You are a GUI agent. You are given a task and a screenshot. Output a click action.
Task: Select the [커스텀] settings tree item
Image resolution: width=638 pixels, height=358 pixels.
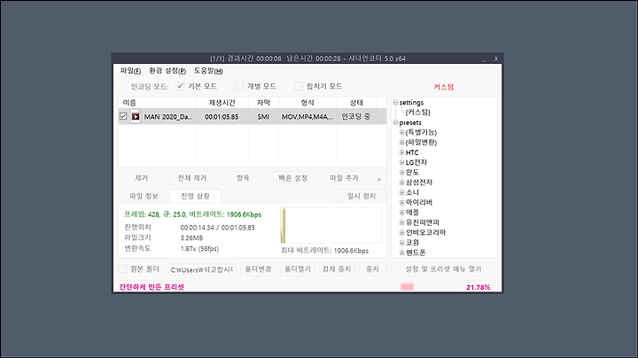[418, 113]
